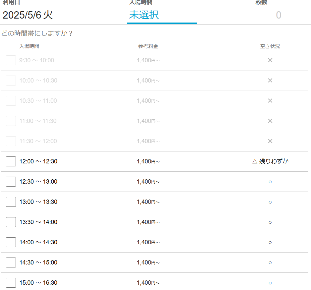The image size is (311, 290).
Task: Click the ○ availability icon for 14:30 ~ 15:00
Action: coord(270,262)
